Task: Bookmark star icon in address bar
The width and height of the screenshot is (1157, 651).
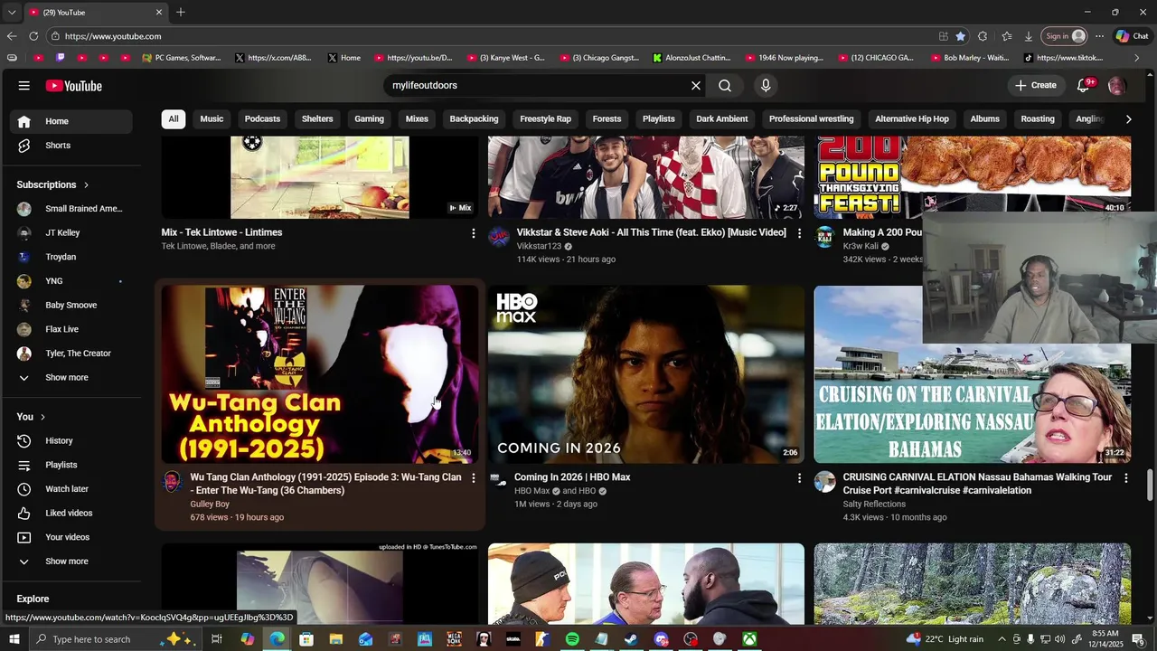Action: pos(960,36)
